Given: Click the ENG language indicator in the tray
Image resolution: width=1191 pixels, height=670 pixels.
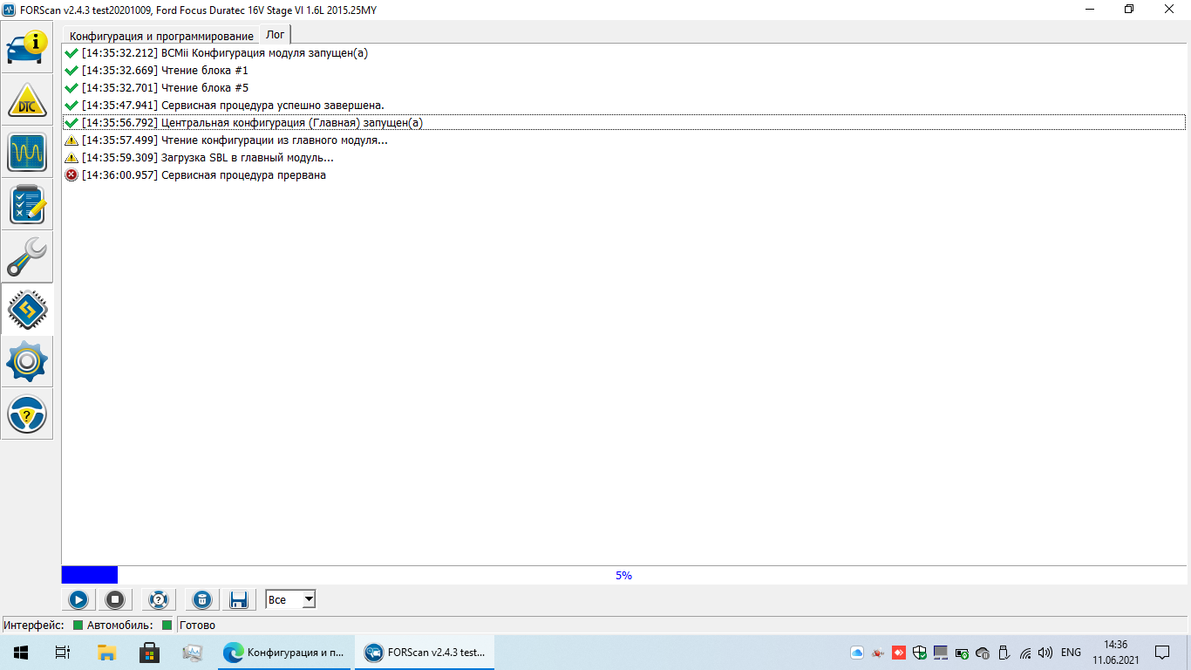Looking at the screenshot, I should coord(1071,653).
